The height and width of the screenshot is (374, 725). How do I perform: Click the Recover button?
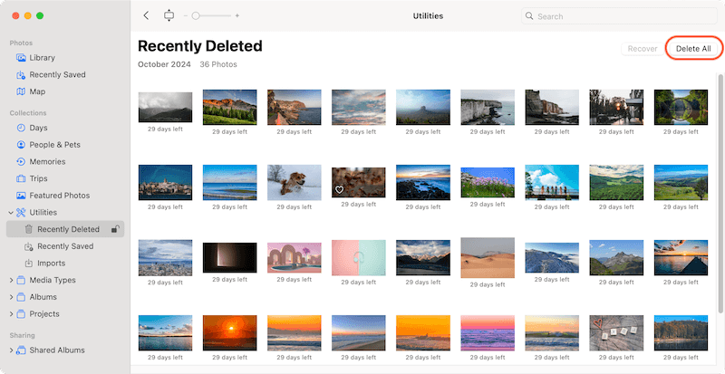tap(643, 49)
